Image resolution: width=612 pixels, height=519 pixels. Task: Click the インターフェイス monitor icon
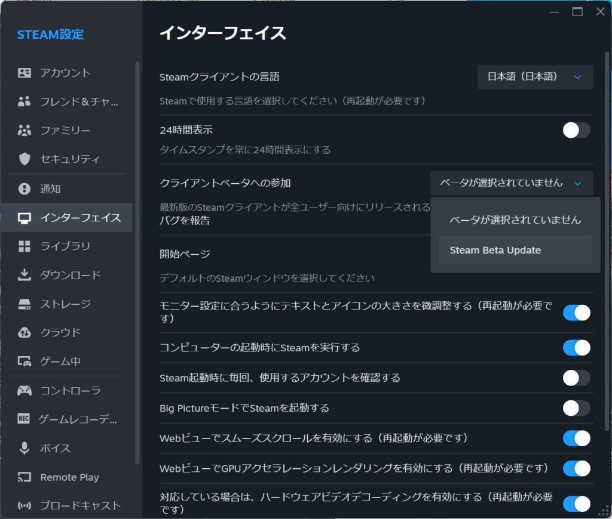[24, 218]
